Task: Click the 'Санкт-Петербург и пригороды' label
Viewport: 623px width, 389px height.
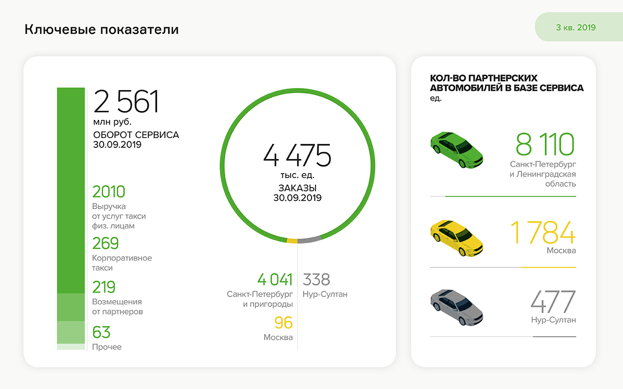Action: pos(260,299)
